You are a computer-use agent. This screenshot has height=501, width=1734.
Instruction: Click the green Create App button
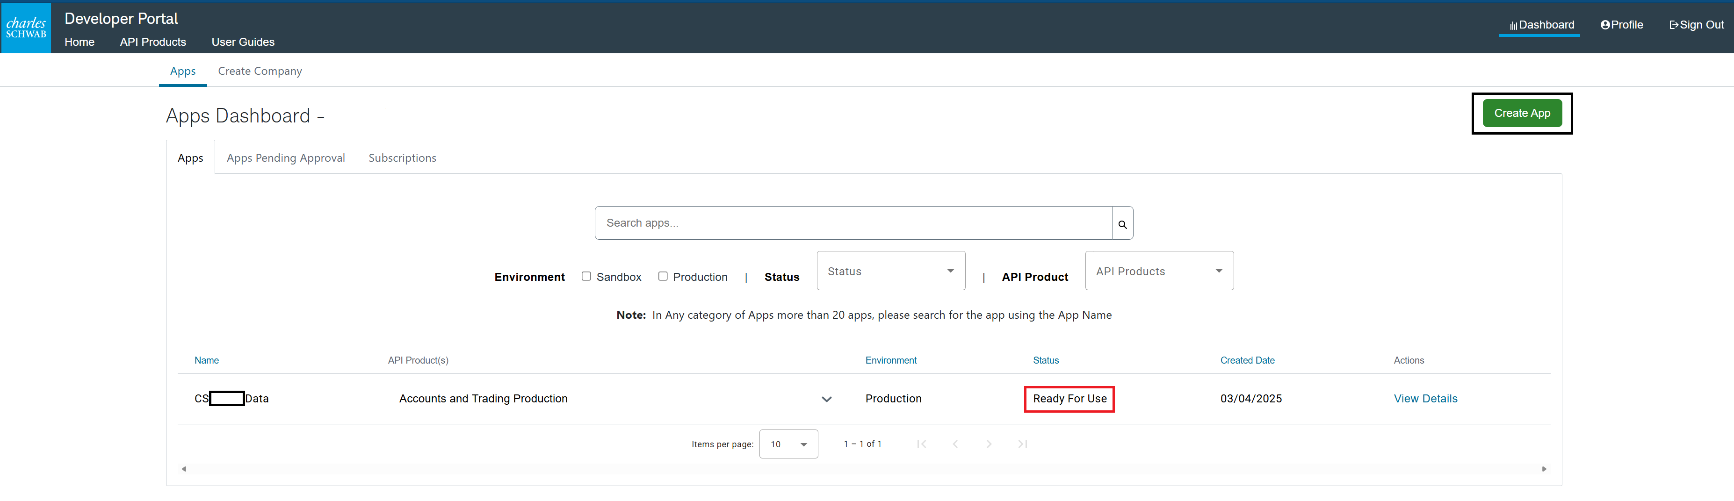point(1522,113)
